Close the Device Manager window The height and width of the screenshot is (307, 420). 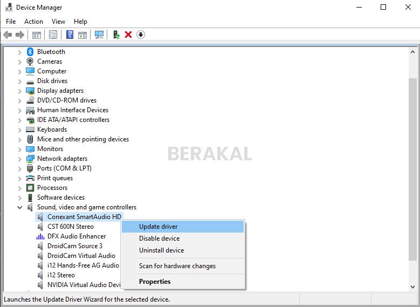408,7
